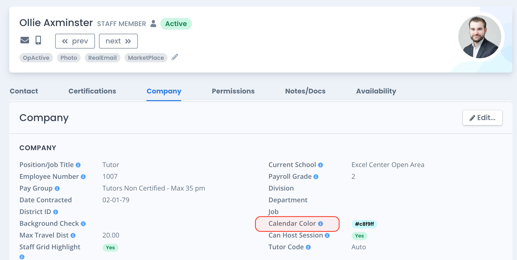
Task: Click the OpActive tag
Action: (36, 58)
